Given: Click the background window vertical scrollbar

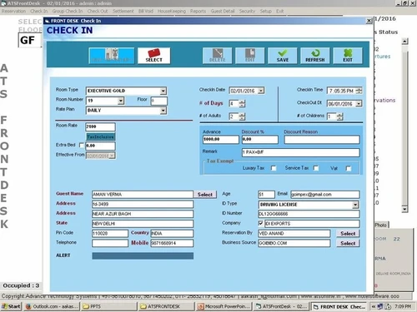Looking at the screenshot, I should tap(405, 125).
